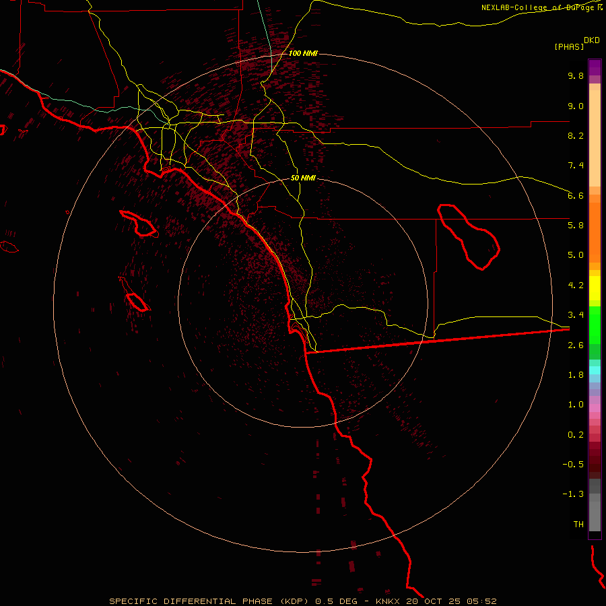
Task: Click the 9.0 value on the color scale
Action: tap(576, 106)
